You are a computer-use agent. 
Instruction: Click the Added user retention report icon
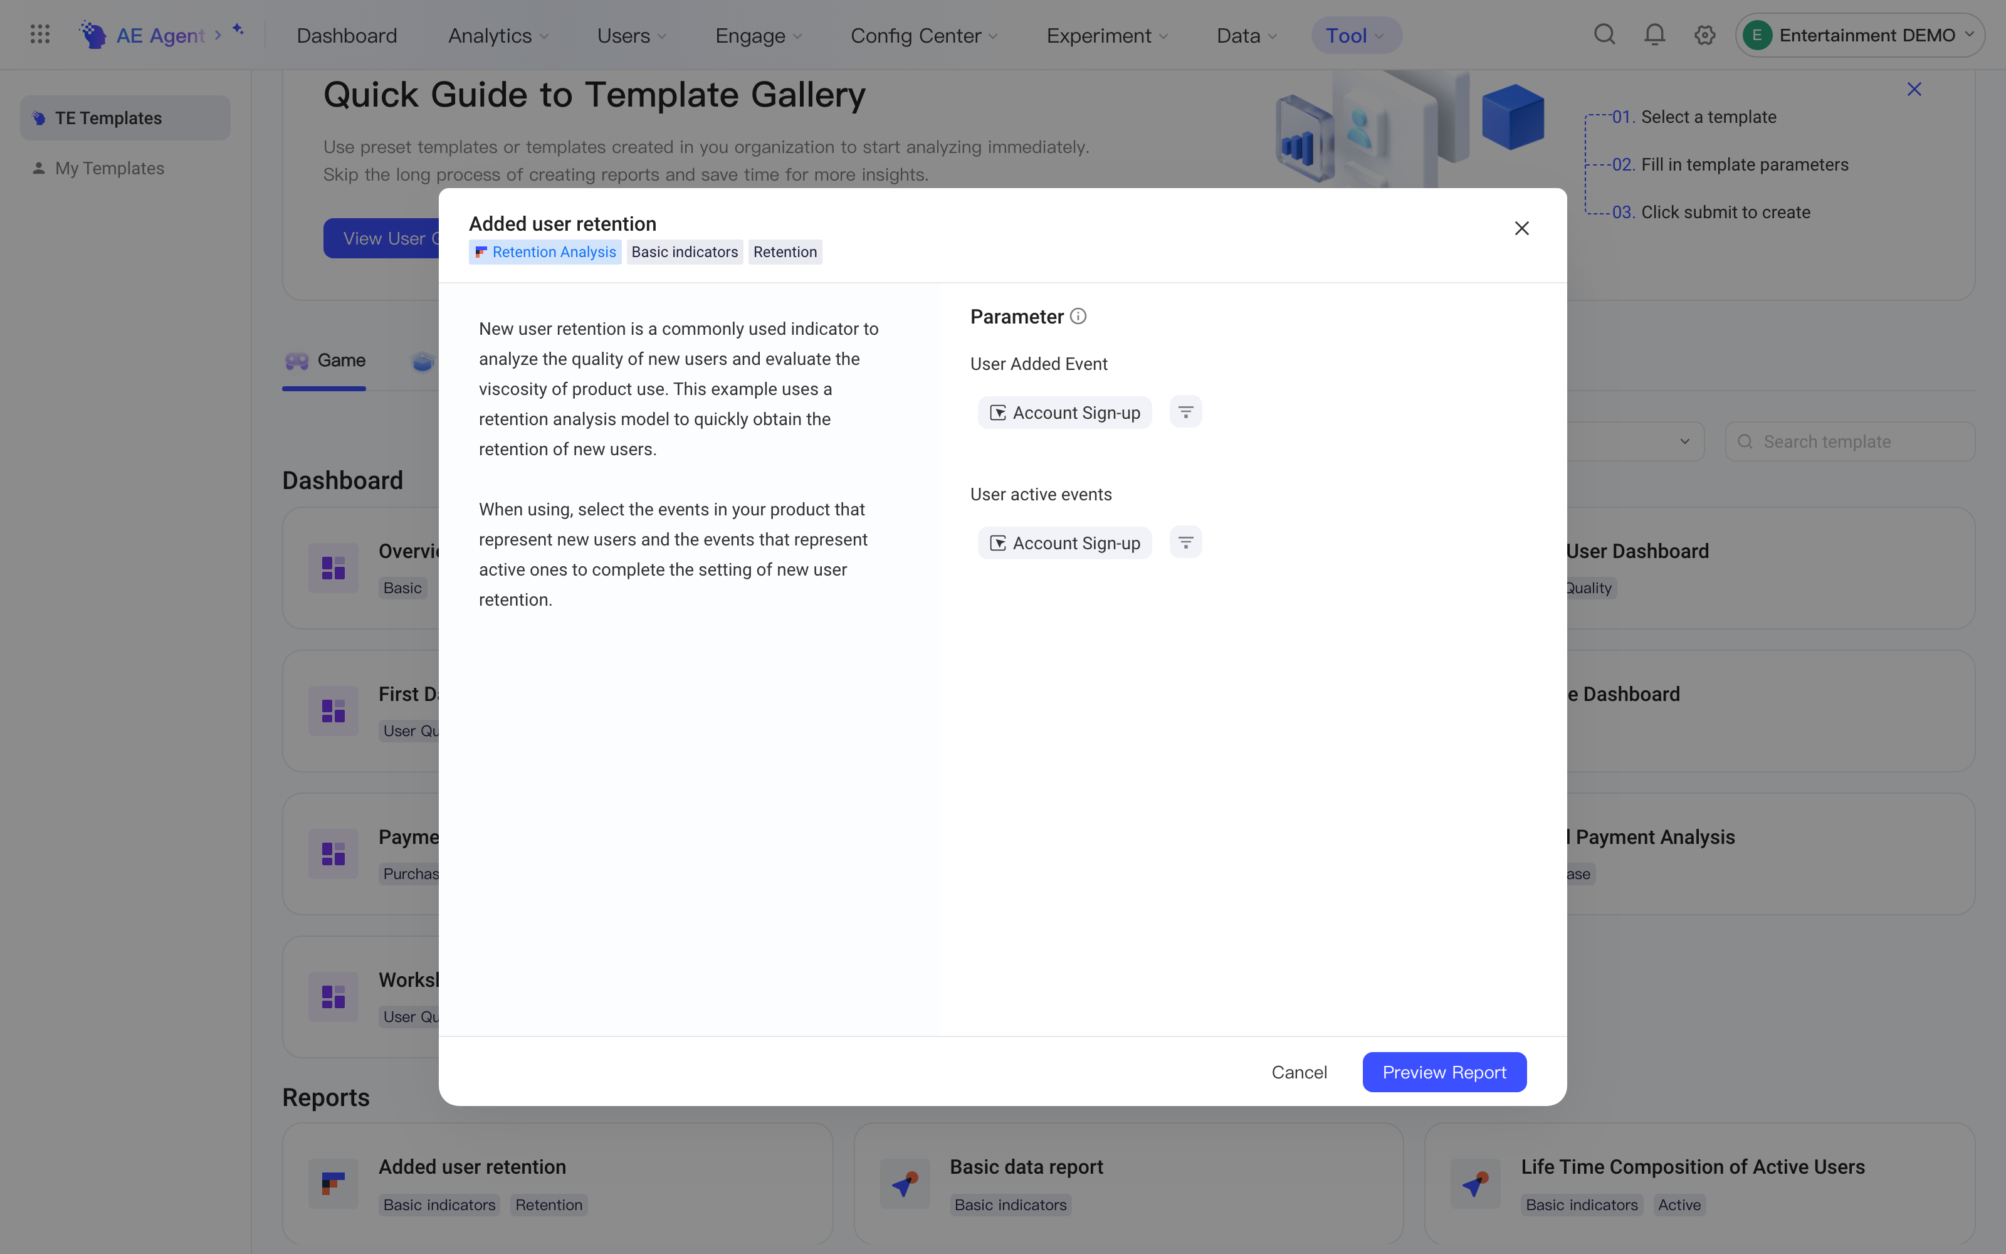point(333,1184)
